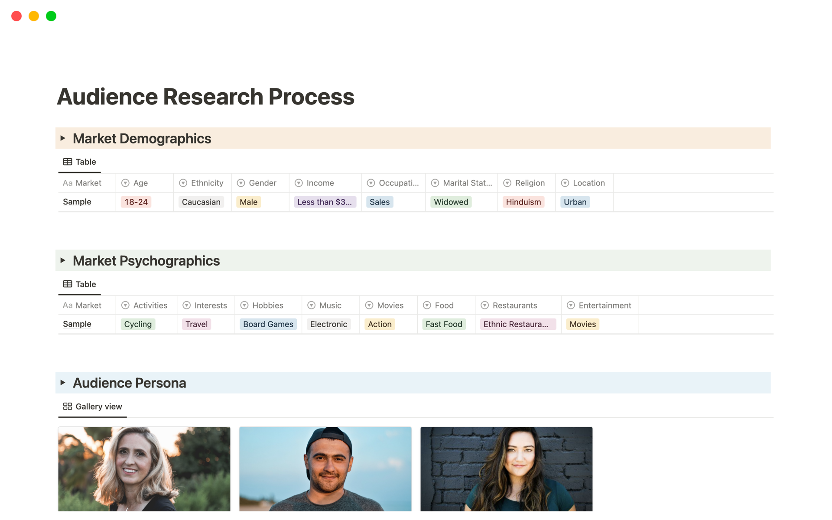Collapse the Audience Persona section

pyautogui.click(x=63, y=383)
